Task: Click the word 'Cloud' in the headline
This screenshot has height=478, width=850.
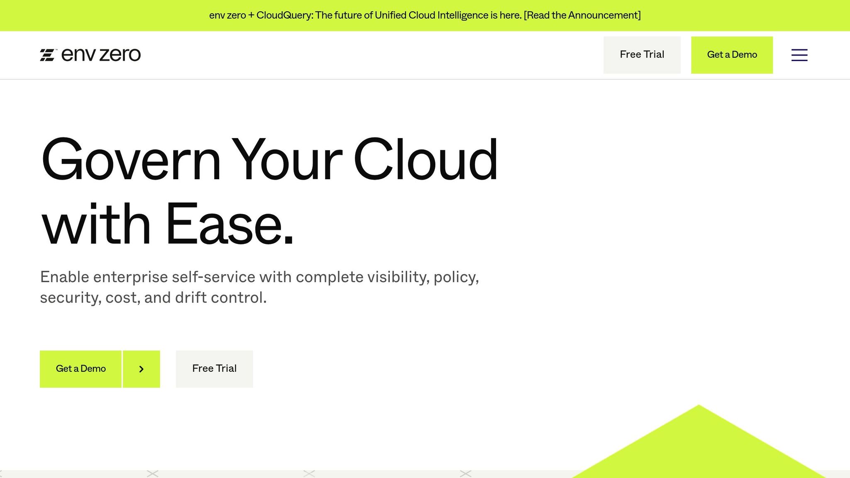Action: 426,160
